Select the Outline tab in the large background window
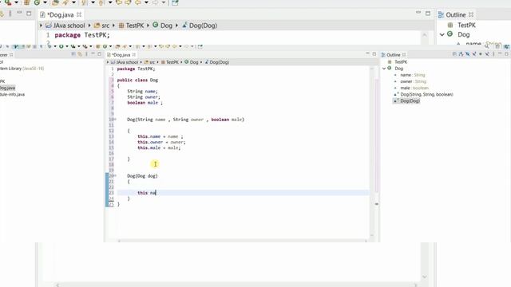Screen dimensions: 511x287 [455, 14]
